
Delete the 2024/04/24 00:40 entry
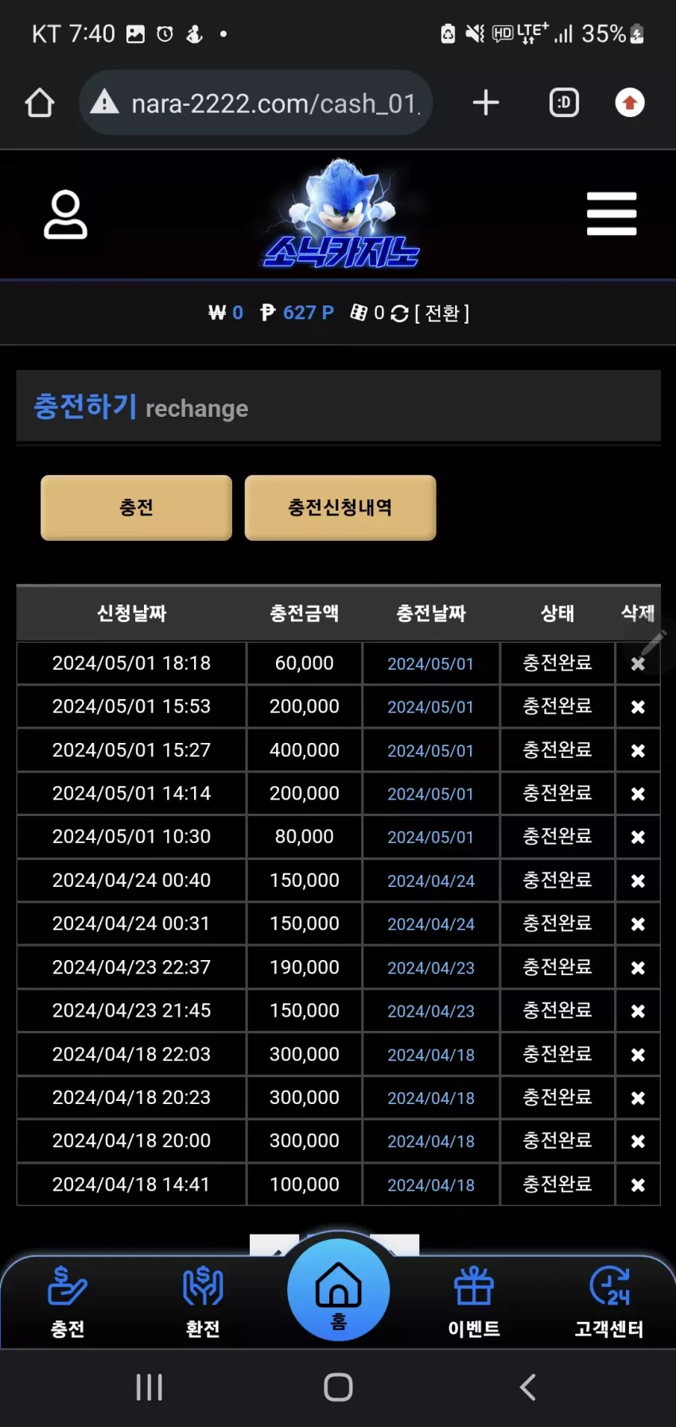[x=638, y=881]
